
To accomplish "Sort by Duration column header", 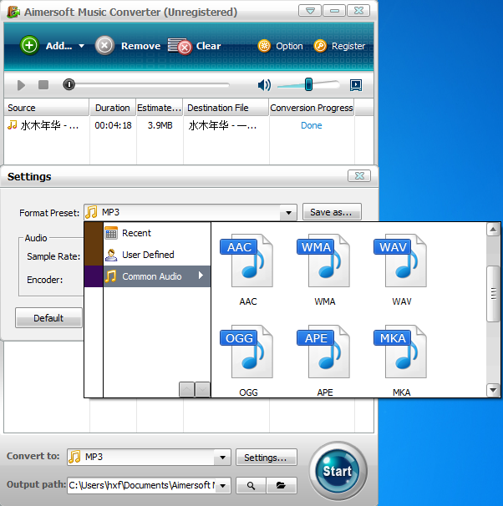I will point(112,108).
